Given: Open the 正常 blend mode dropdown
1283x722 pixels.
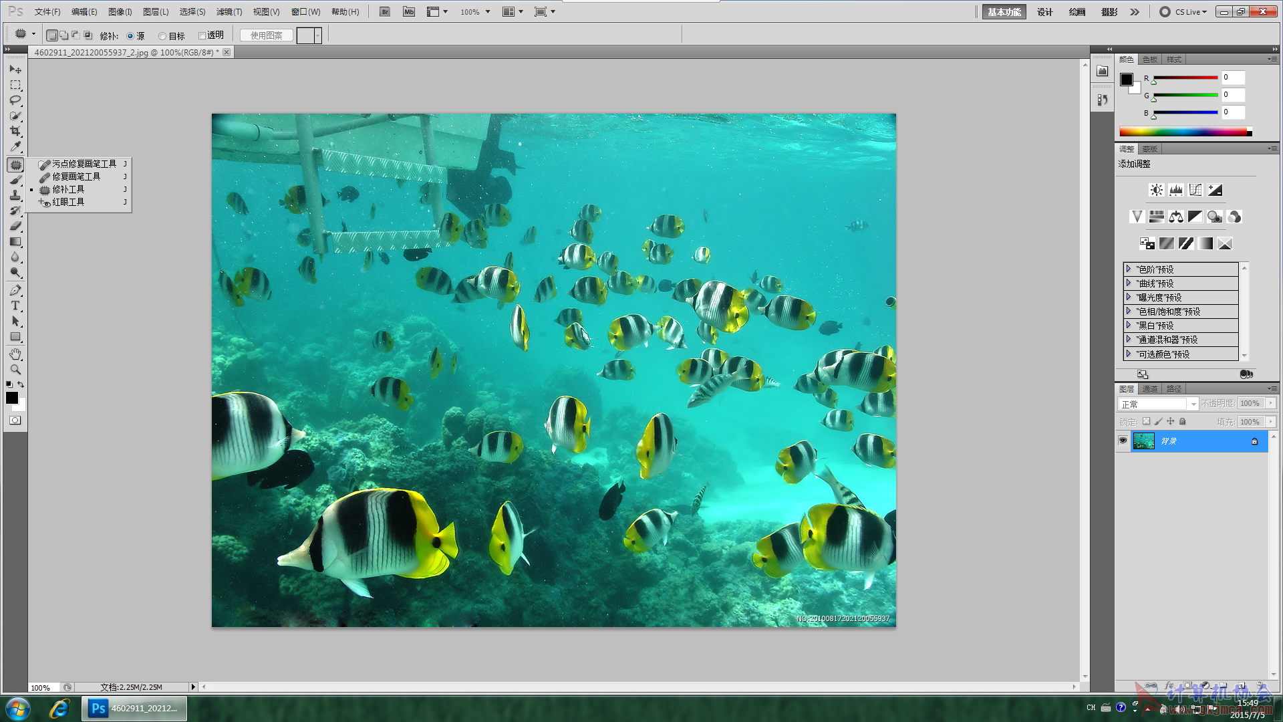Looking at the screenshot, I should [1158, 404].
